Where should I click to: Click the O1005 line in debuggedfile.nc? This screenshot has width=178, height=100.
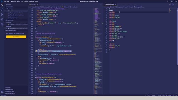click(111, 11)
